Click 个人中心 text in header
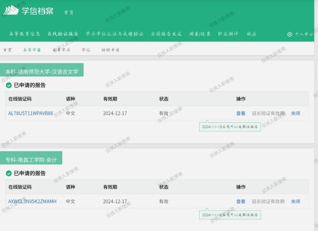Image resolution: width=318 pixels, height=231 pixels. coord(304,34)
